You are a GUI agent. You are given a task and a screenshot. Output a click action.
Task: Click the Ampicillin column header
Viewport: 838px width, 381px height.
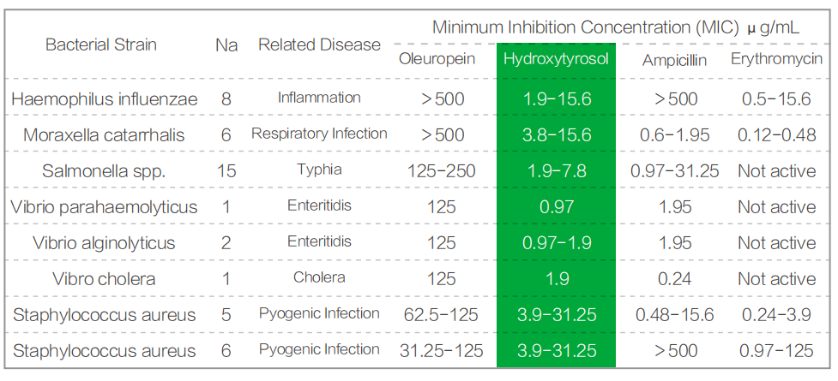click(676, 60)
